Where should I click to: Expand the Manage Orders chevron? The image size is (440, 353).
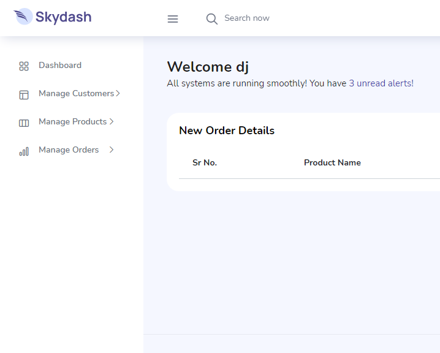[x=112, y=150]
